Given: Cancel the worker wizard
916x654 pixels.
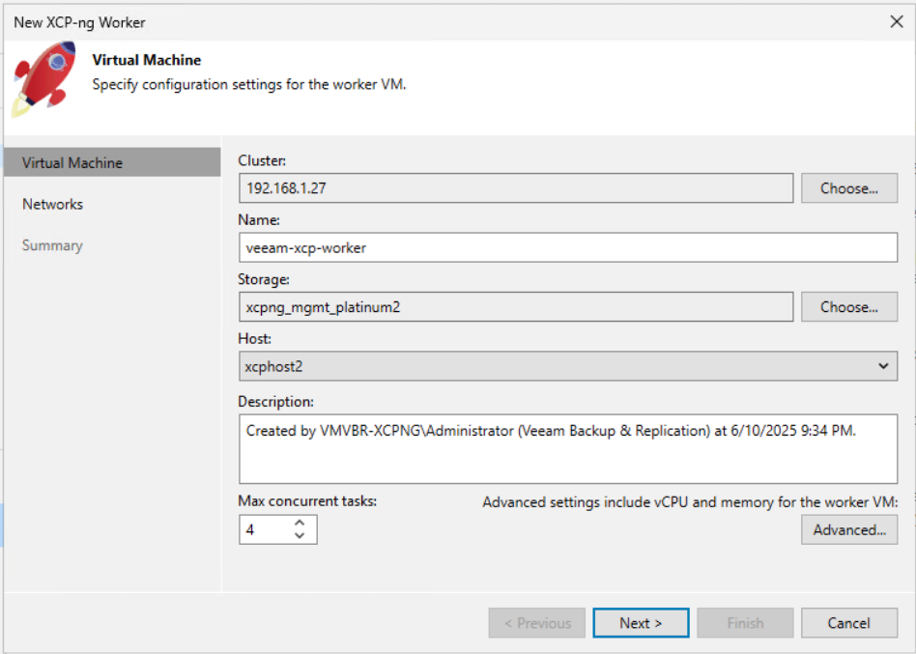Looking at the screenshot, I should [x=848, y=623].
